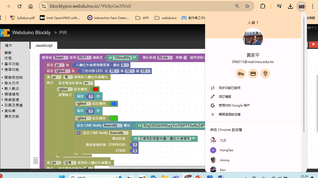Click the addresses location pin icon

point(265,74)
